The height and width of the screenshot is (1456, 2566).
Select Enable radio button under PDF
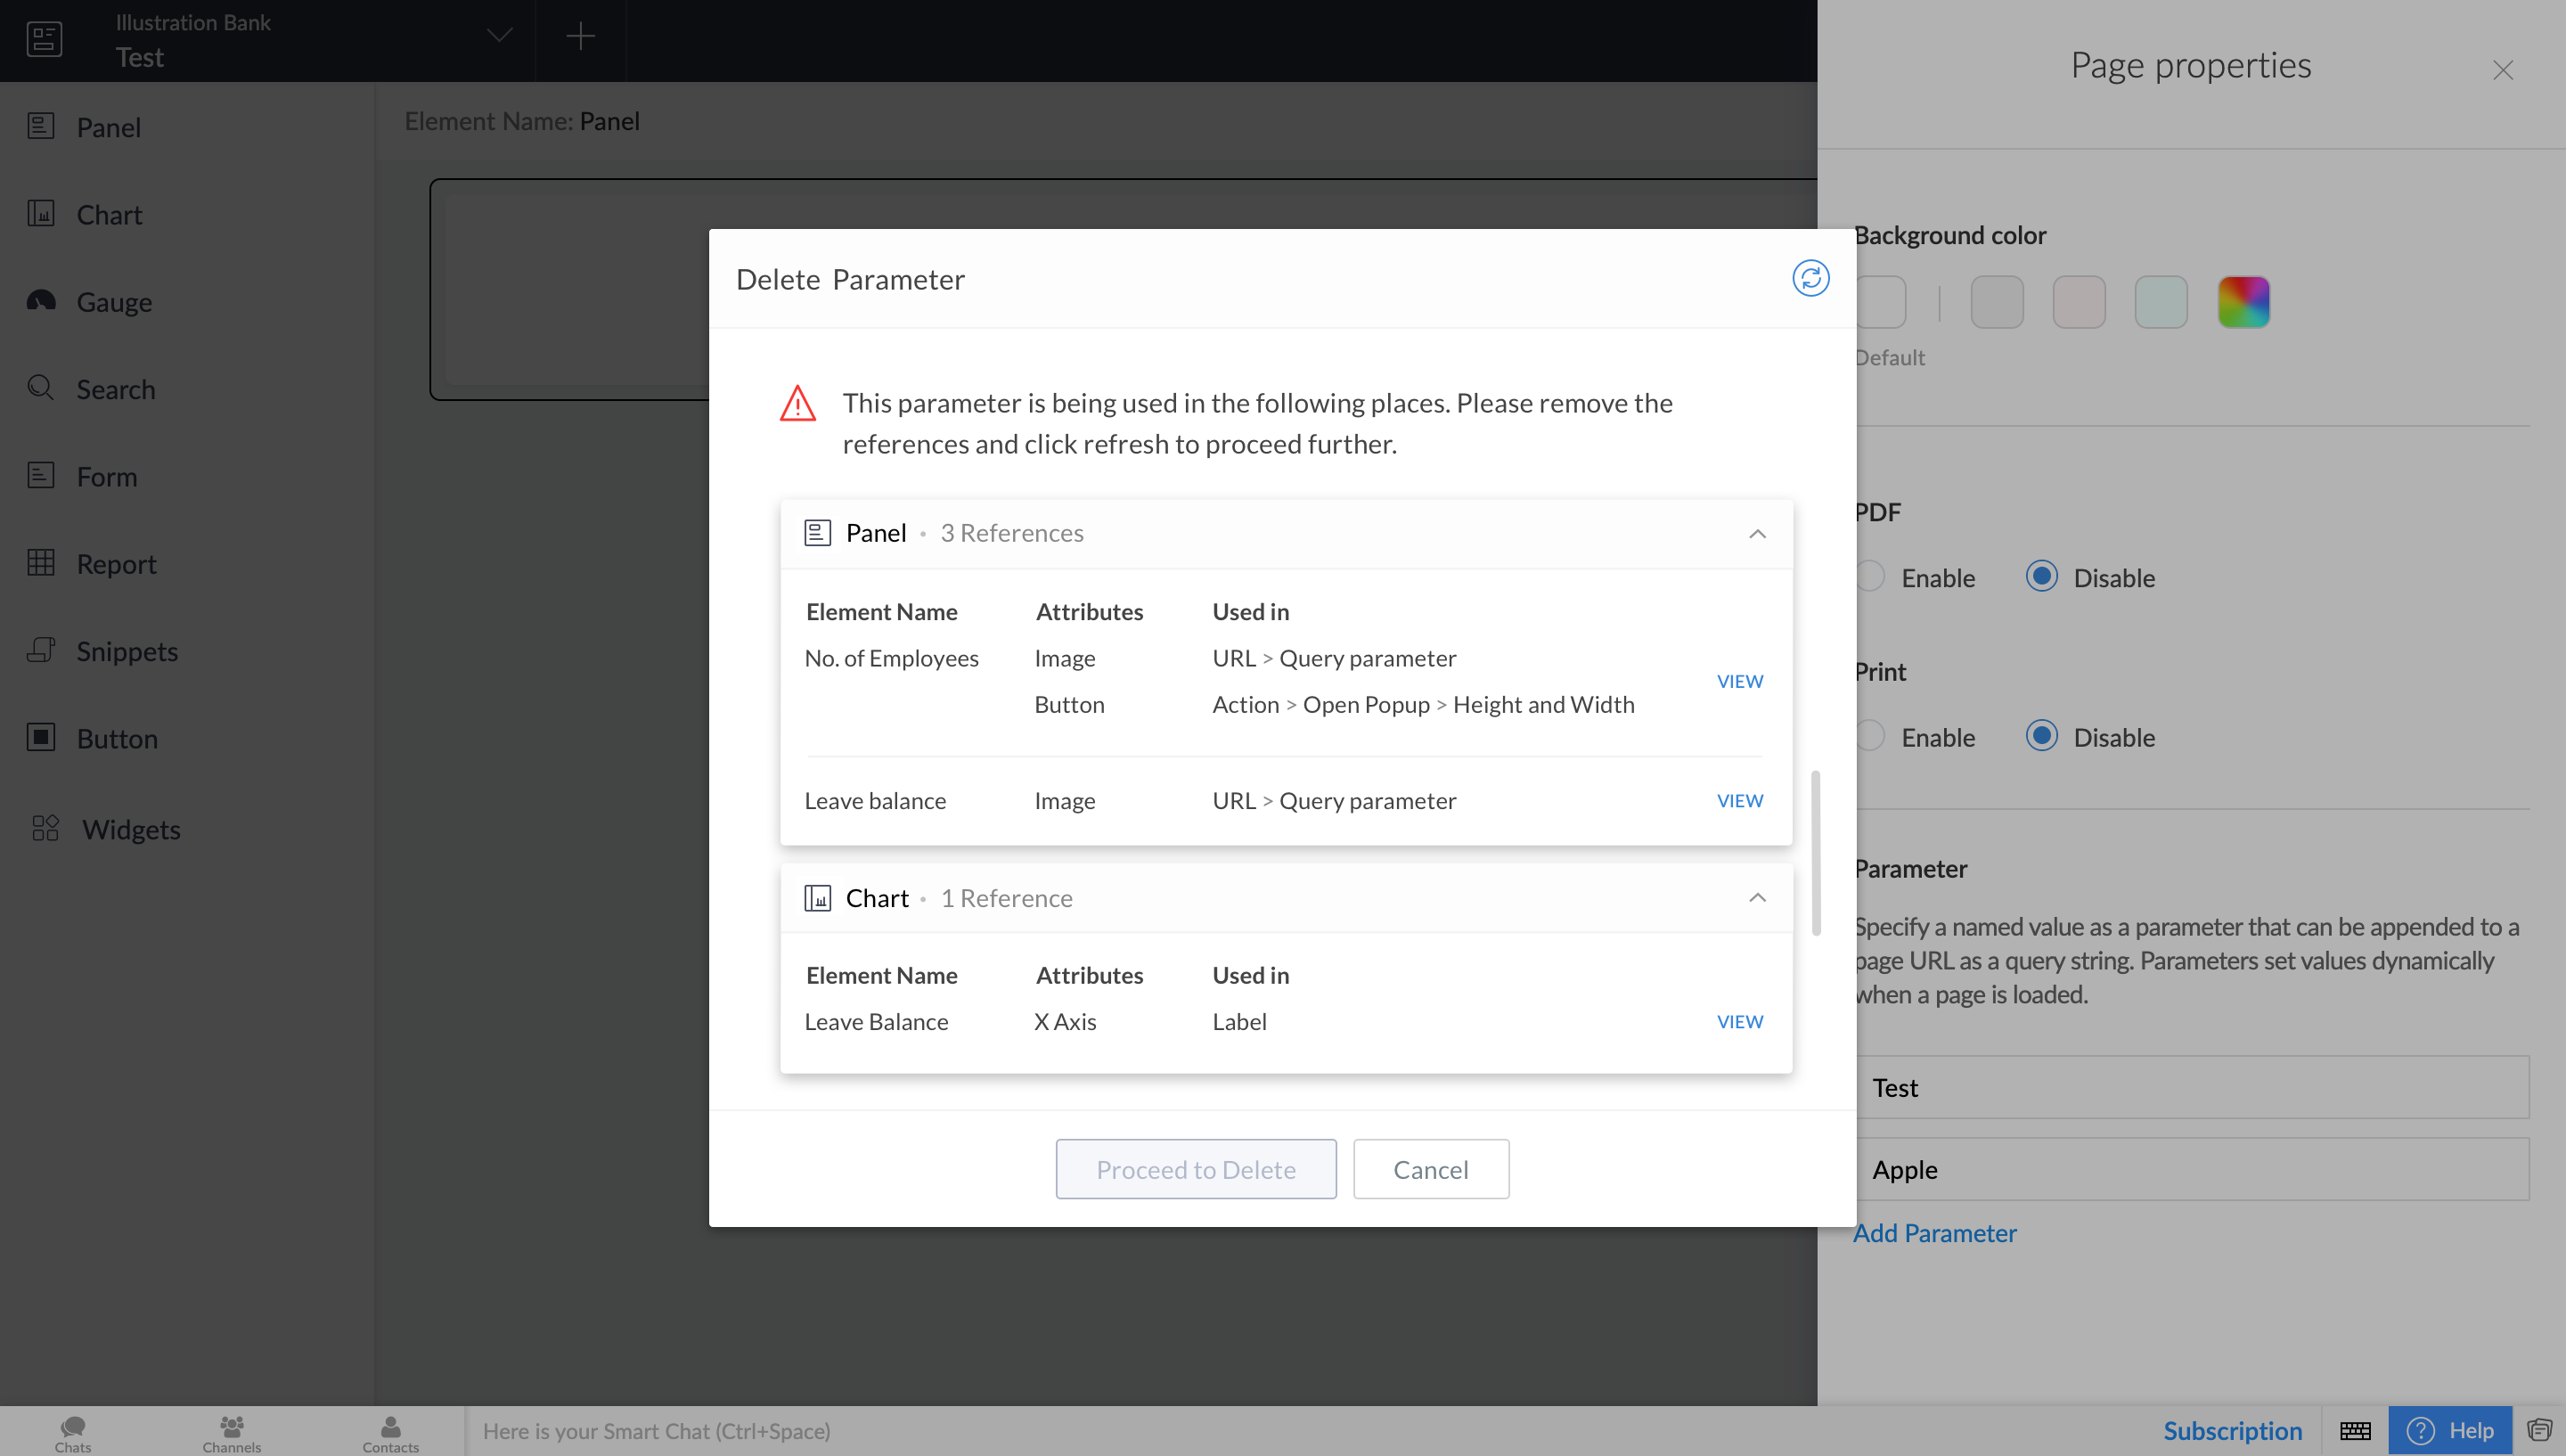pyautogui.click(x=1870, y=577)
